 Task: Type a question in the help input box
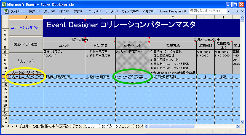(208, 11)
